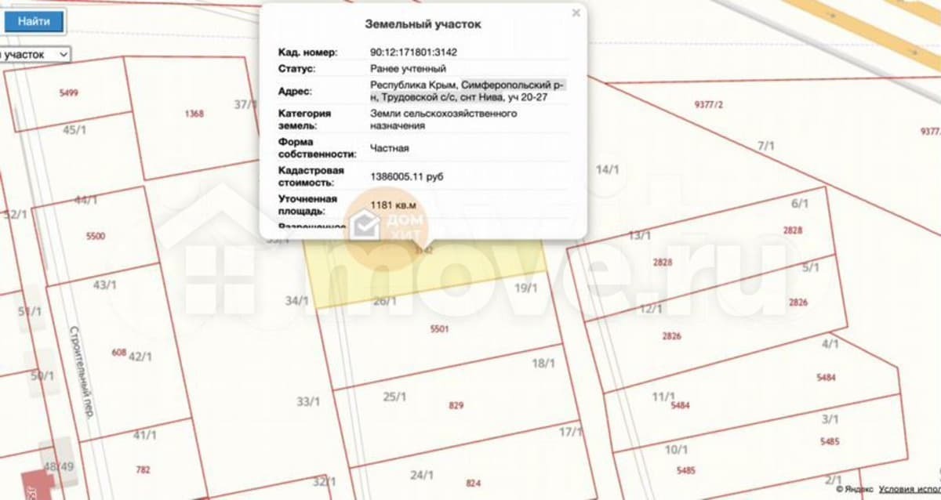The width and height of the screenshot is (941, 500).
Task: Select parcel 9377/2 on the map
Action: click(709, 105)
